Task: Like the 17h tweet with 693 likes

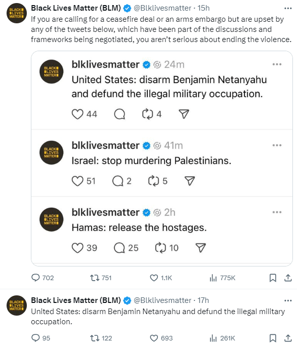Action: [x=154, y=338]
